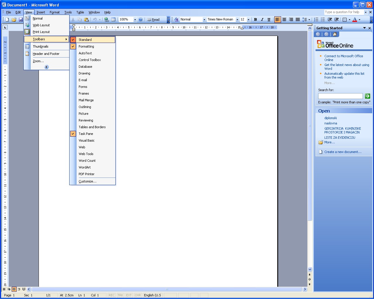The width and height of the screenshot is (374, 299).
Task: Justify the paragraph text
Action: point(298,20)
